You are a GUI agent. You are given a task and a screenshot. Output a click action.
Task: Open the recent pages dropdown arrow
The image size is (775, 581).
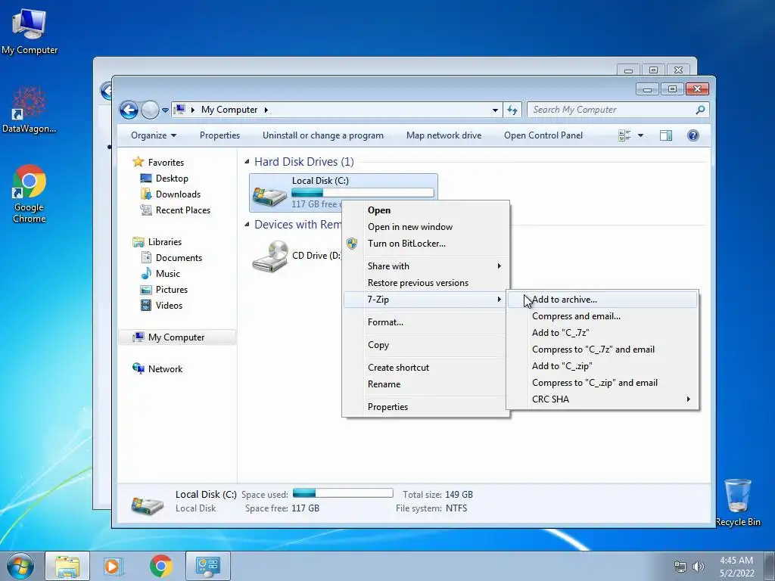pyautogui.click(x=165, y=110)
